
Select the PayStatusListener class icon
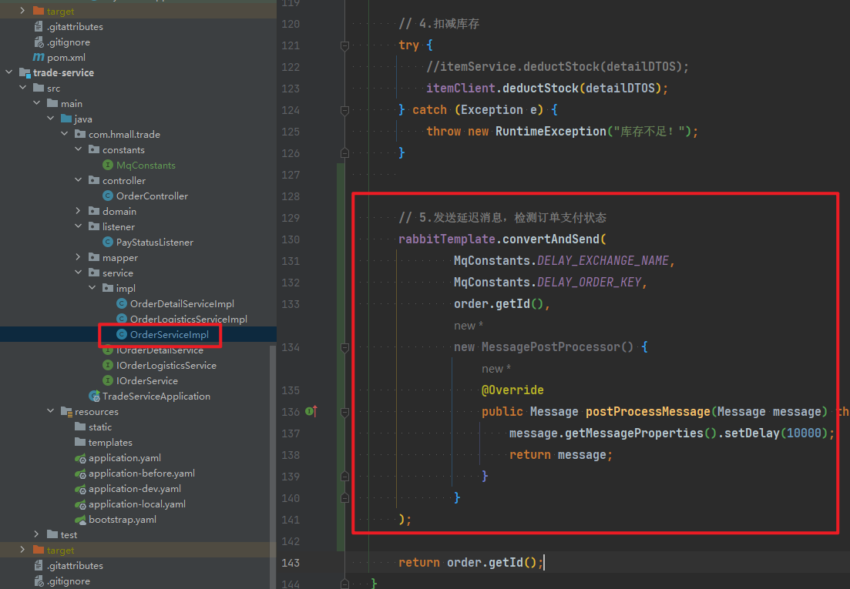coord(108,243)
